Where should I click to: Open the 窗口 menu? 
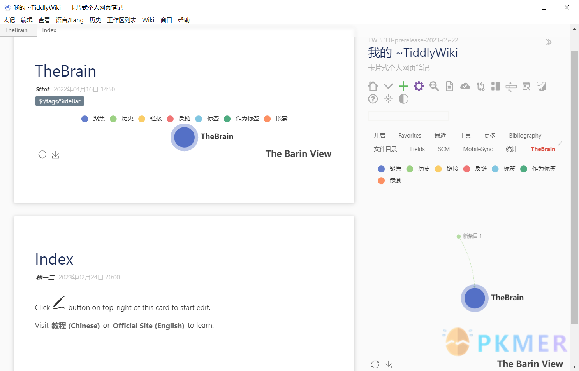click(166, 20)
